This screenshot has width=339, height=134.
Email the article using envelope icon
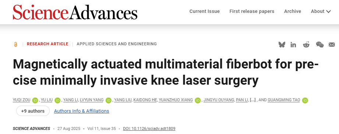point(332,45)
